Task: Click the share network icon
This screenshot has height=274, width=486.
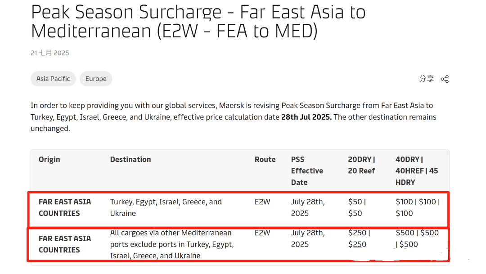Action: pyautogui.click(x=445, y=79)
